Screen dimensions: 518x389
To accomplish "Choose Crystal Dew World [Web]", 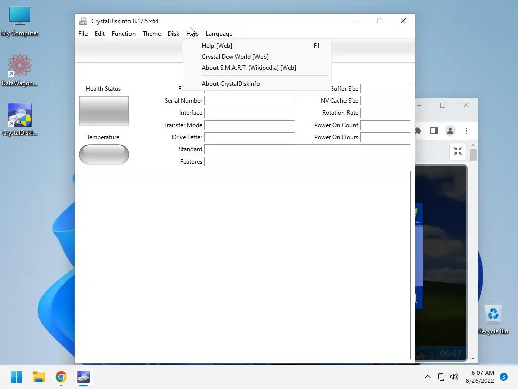I will coord(257,57).
